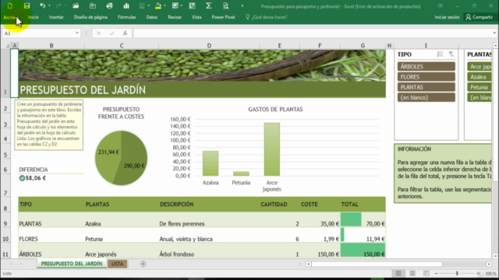Select column D header
This screenshot has width=499, height=280.
(209, 46)
